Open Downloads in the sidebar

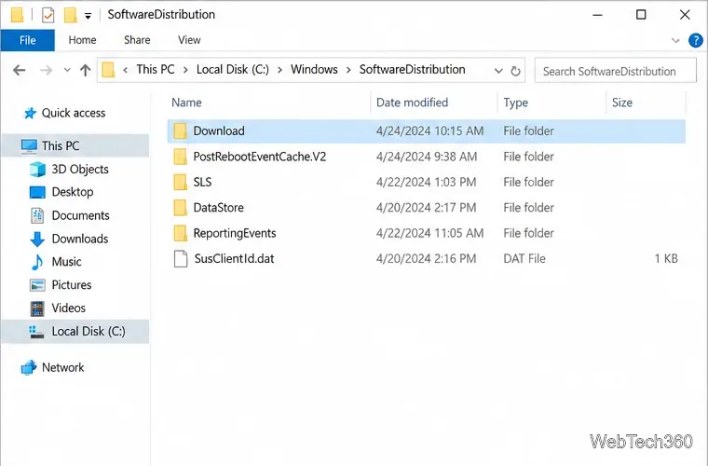[x=80, y=239]
